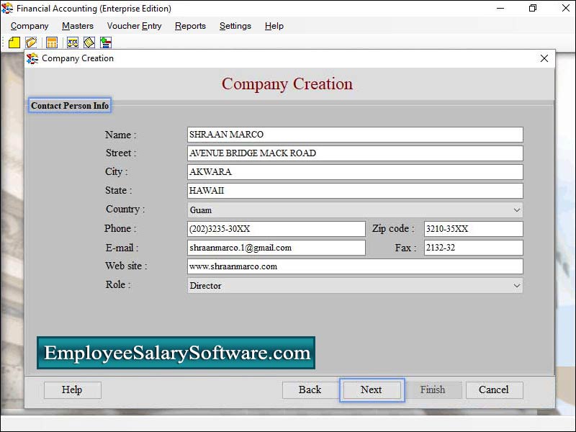Select the Reports menu
This screenshot has height=432, width=576.
pos(190,26)
